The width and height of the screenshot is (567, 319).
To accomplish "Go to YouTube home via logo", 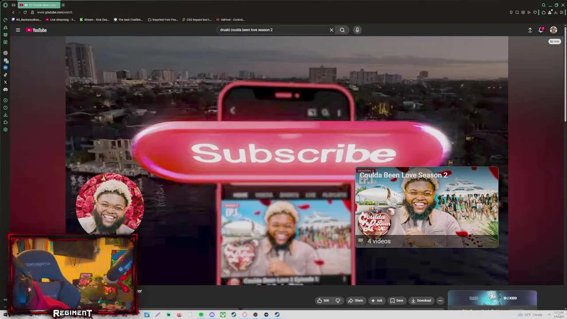I will [36, 30].
